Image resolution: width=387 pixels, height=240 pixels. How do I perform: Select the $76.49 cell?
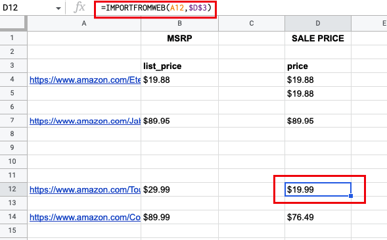(318, 217)
